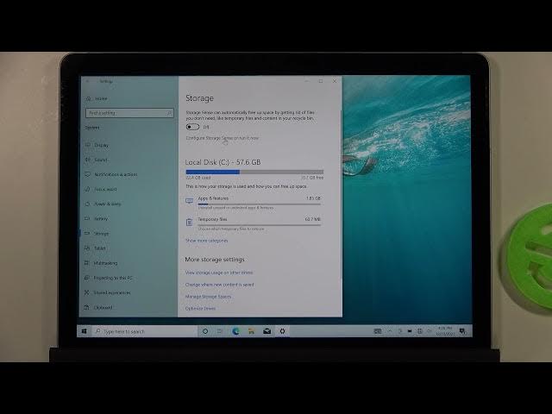
Task: Click the Local Disk C usage bar
Action: [x=254, y=172]
